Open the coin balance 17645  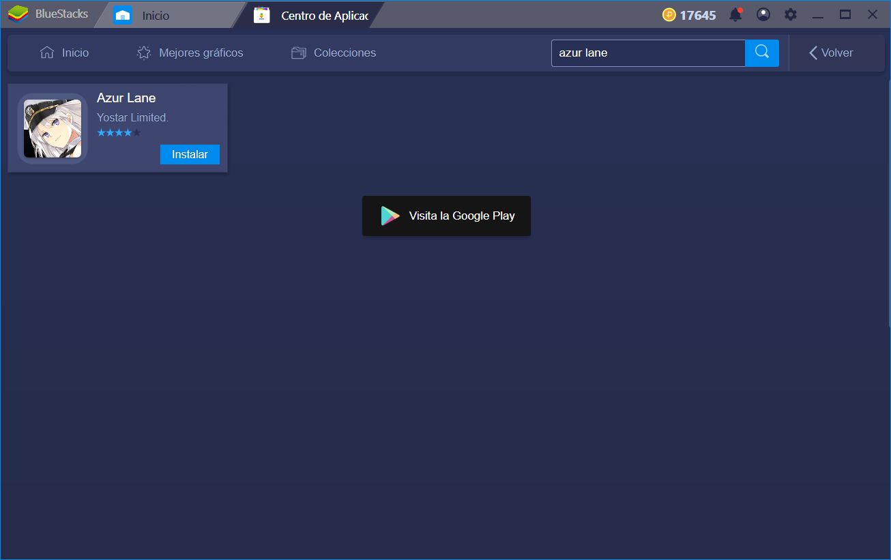[x=697, y=15]
